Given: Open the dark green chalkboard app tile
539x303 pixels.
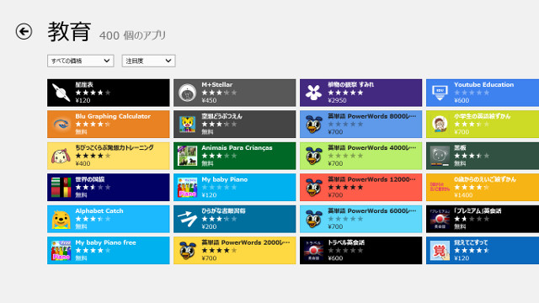Looking at the screenshot, I should (483, 156).
